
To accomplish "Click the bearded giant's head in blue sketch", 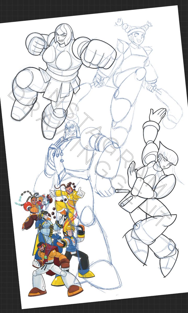I will [71, 129].
